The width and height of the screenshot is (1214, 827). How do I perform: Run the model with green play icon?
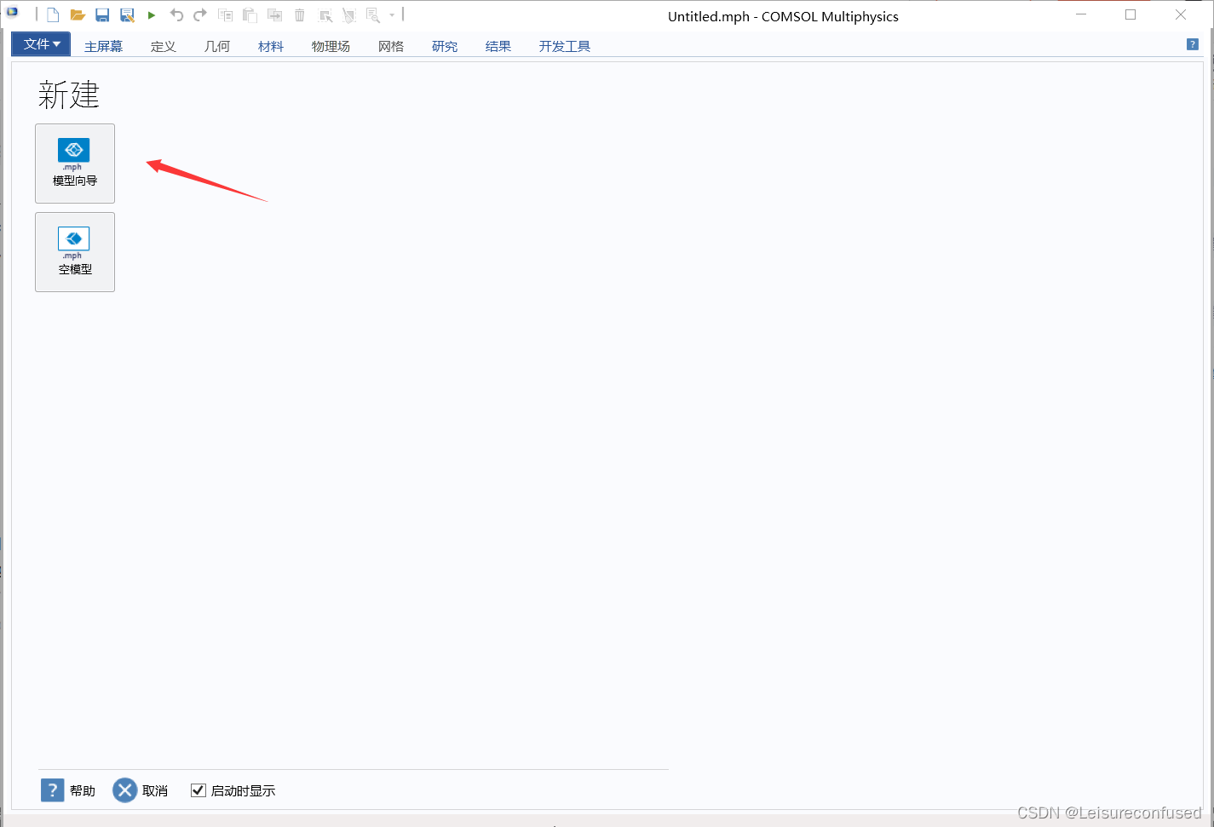coord(152,15)
